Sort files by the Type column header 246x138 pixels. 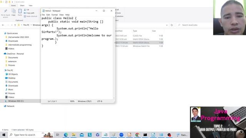(135, 31)
